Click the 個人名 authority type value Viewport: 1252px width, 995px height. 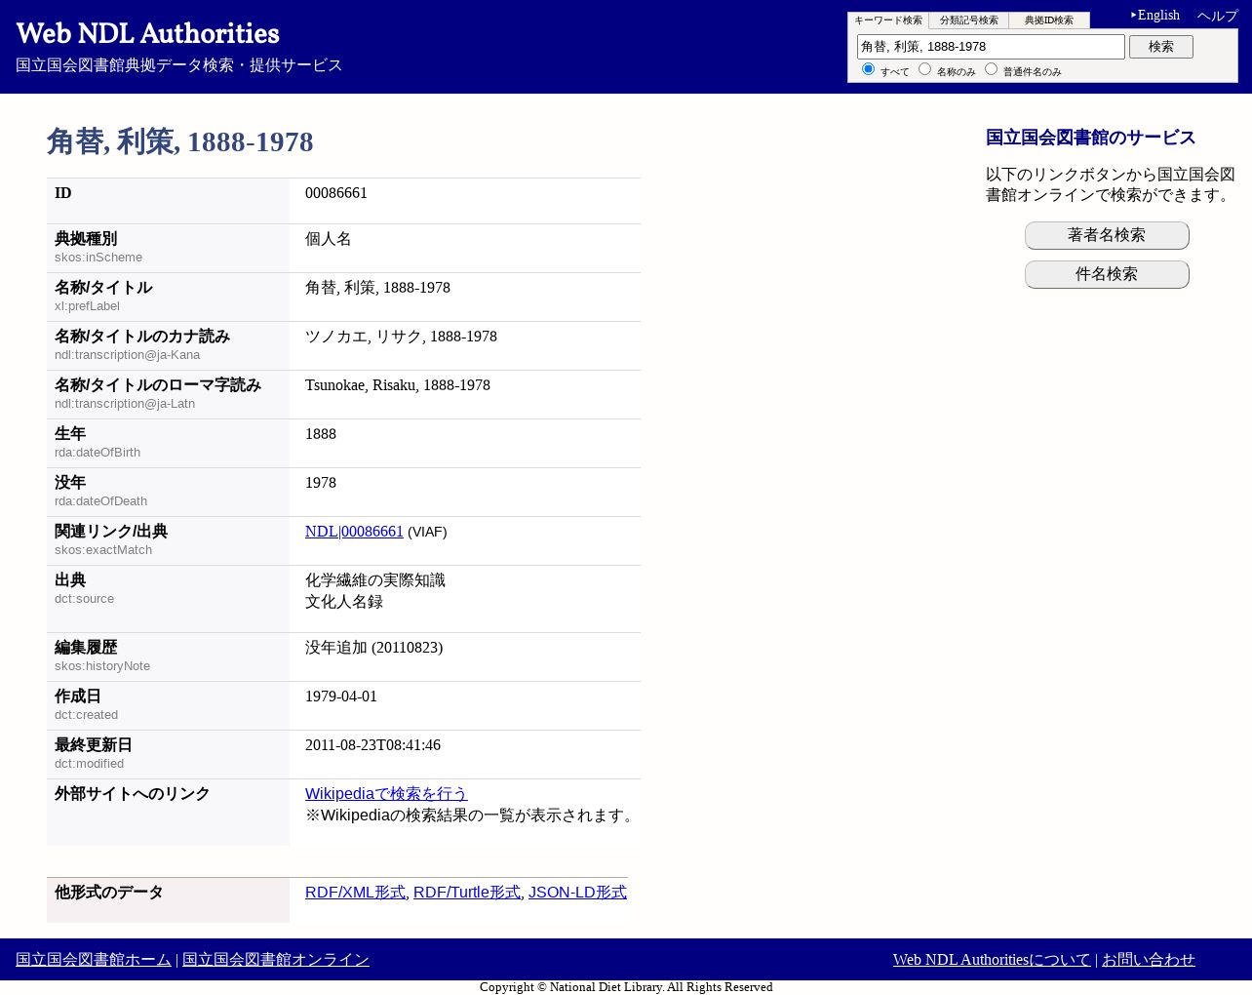[329, 239]
